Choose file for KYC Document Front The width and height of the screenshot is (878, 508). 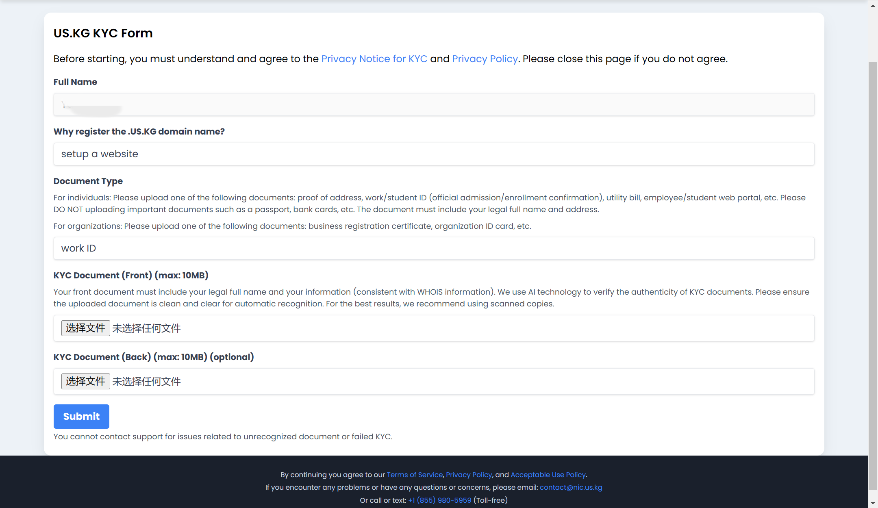[x=85, y=328]
